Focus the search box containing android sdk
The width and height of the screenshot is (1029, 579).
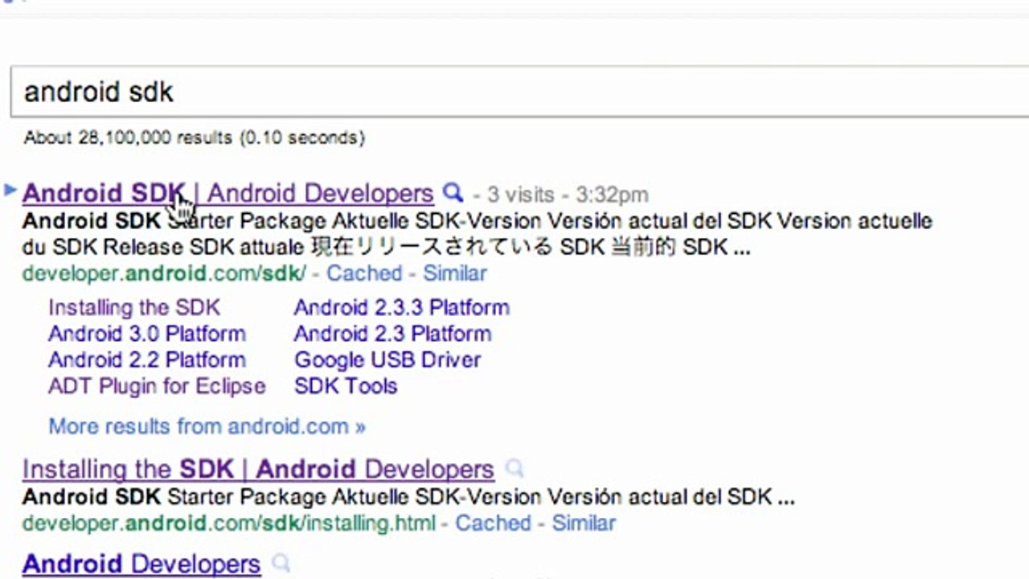click(514, 92)
